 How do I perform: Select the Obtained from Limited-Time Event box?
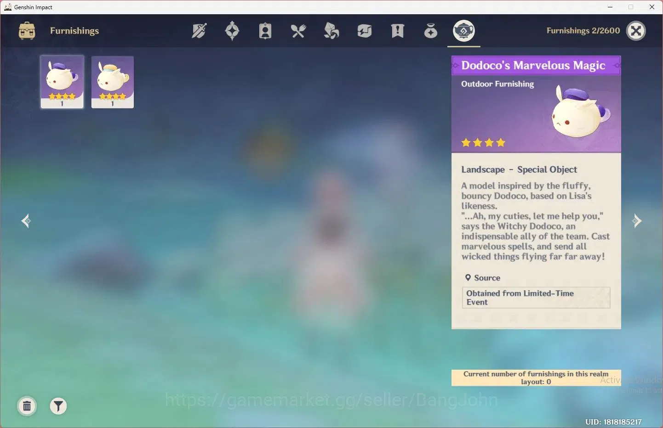536,298
